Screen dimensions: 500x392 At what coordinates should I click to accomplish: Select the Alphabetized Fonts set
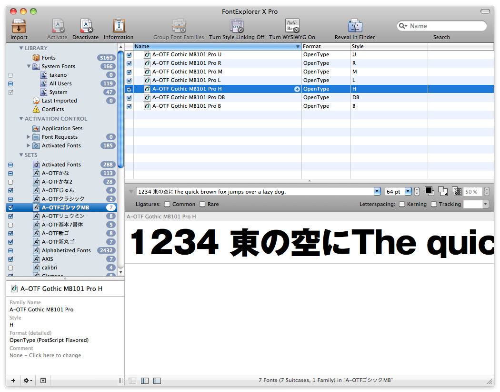62,250
